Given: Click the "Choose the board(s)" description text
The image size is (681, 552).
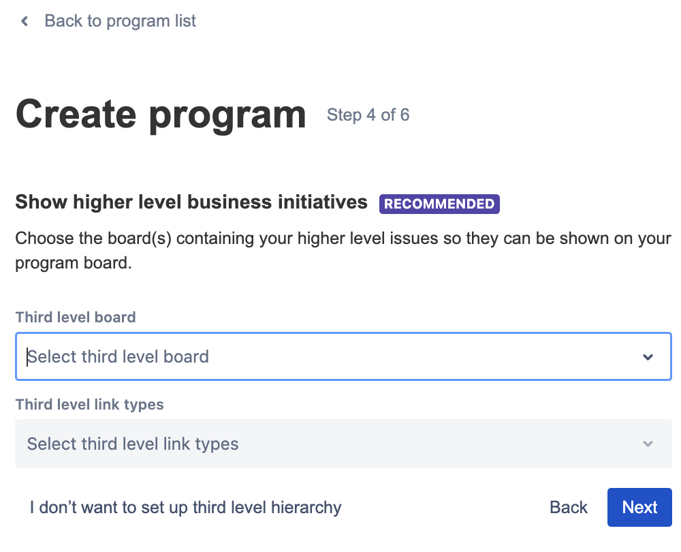Looking at the screenshot, I should click(343, 239).
